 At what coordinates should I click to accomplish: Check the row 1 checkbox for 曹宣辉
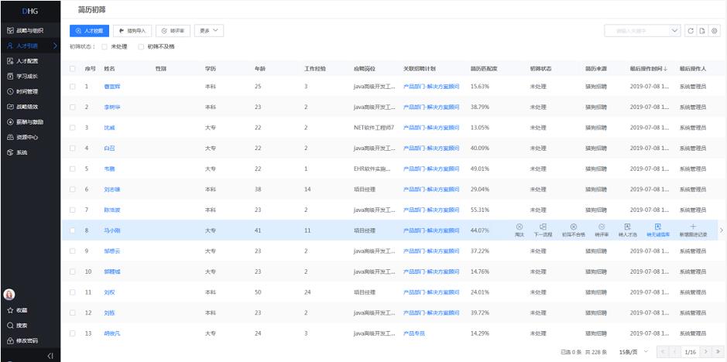pyautogui.click(x=74, y=86)
